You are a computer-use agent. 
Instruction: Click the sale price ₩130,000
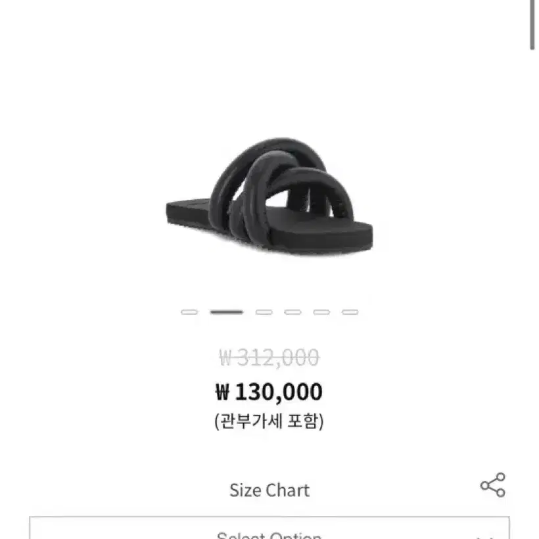269,392
